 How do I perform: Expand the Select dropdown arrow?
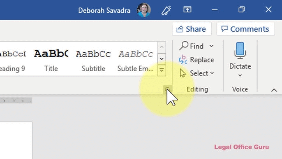(212, 73)
